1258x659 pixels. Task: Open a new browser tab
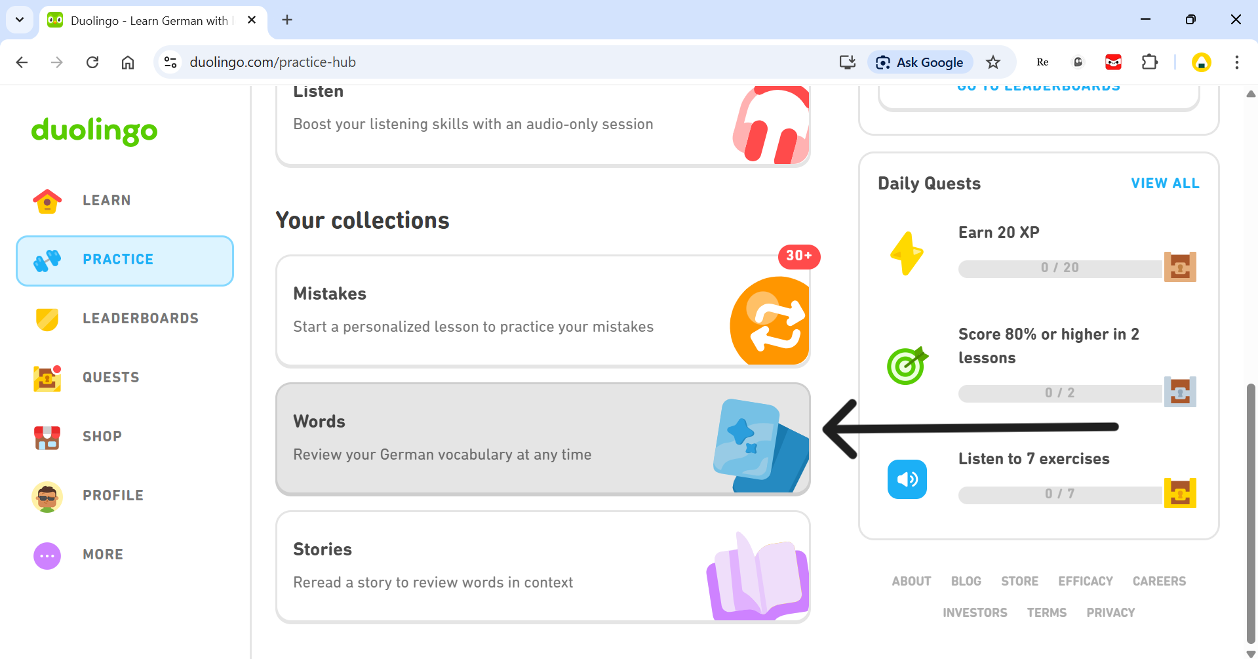(287, 20)
